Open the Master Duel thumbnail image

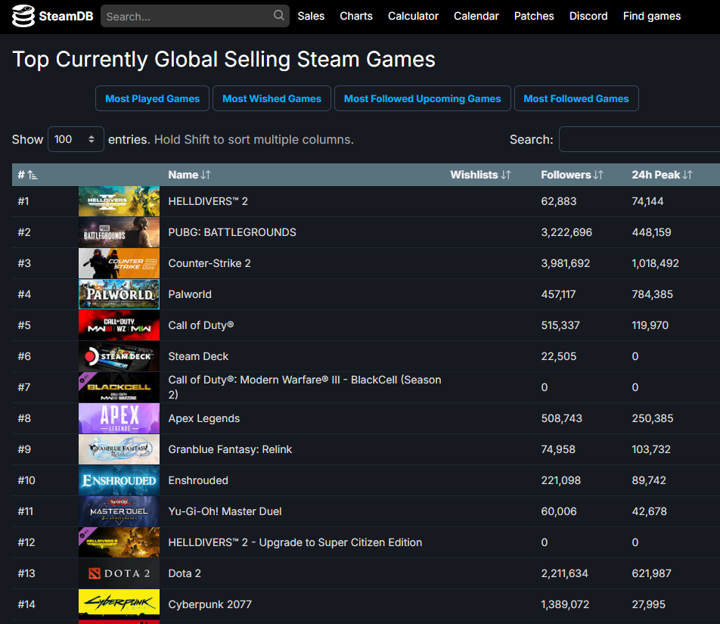[x=119, y=511]
